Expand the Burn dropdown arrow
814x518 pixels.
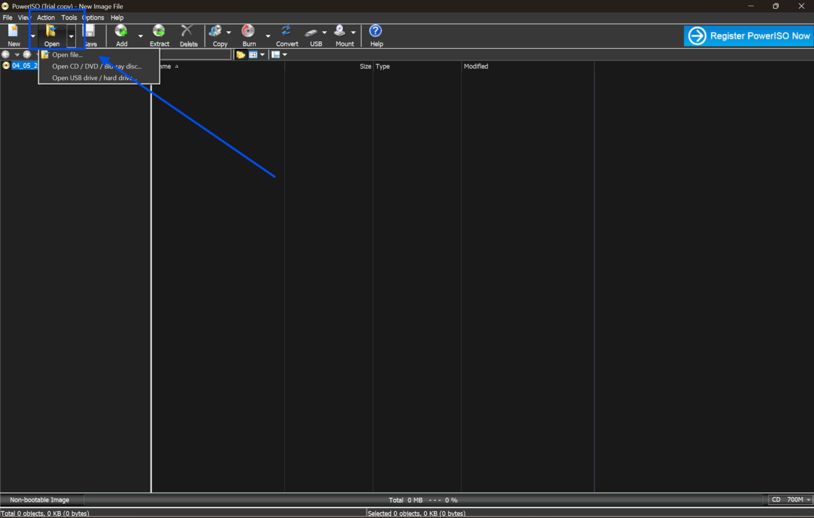[268, 36]
